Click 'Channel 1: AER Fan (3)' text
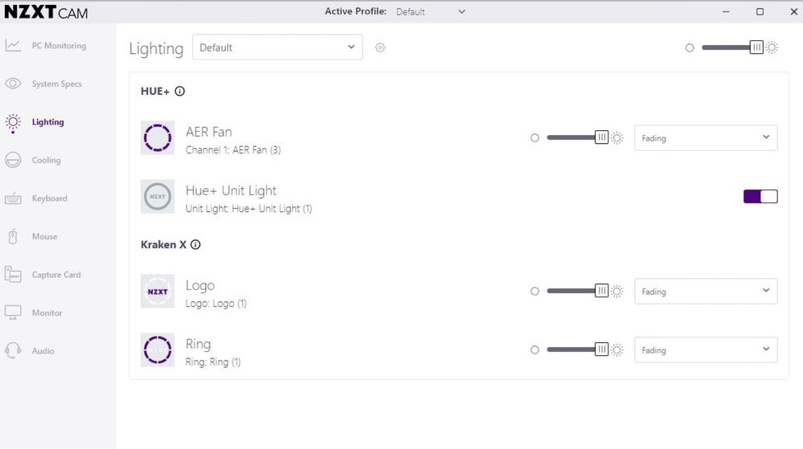The width and height of the screenshot is (803, 449). coord(233,150)
